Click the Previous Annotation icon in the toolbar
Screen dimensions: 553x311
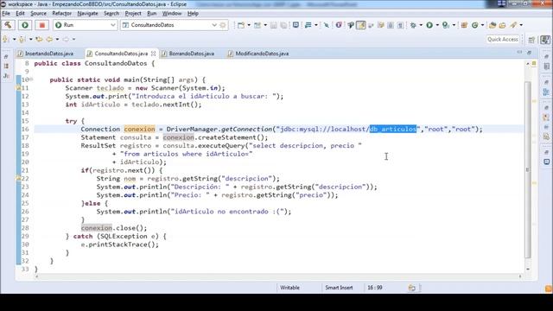pyautogui.click(x=22, y=39)
